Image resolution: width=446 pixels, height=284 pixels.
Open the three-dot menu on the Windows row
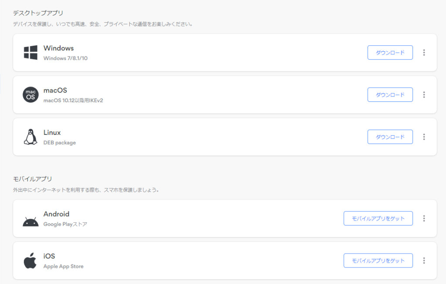point(424,52)
